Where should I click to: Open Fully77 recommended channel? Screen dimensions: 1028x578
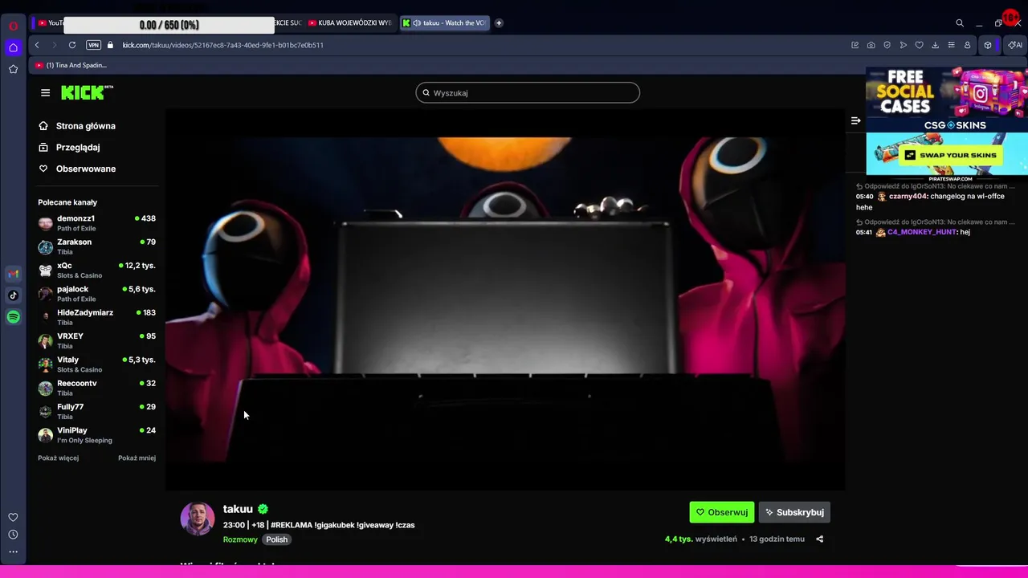pos(96,411)
